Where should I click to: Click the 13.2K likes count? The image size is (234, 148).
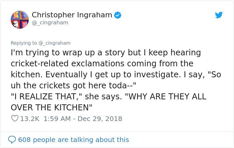(30, 119)
